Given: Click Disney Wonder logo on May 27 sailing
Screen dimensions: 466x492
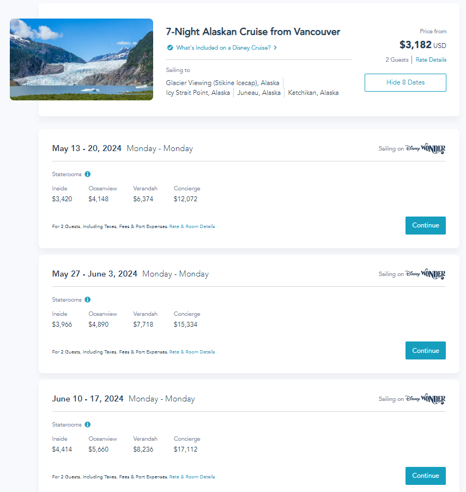Looking at the screenshot, I should [425, 274].
